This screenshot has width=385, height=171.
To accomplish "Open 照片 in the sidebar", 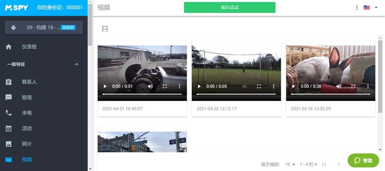I will click(x=27, y=144).
